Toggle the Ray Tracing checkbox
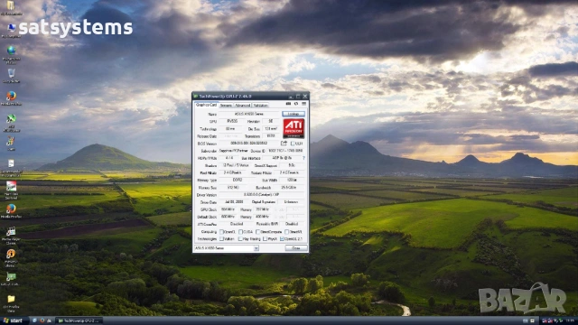Screen dimensions: 578x325 tap(241, 238)
